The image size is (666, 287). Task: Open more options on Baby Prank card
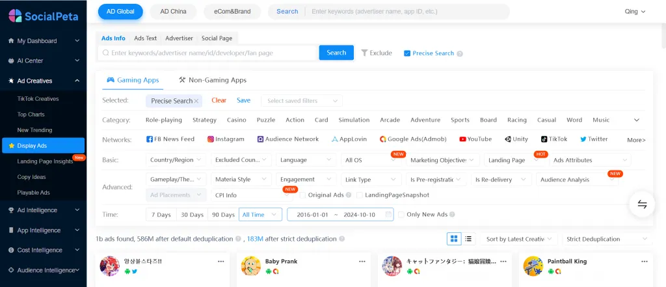pos(362,261)
